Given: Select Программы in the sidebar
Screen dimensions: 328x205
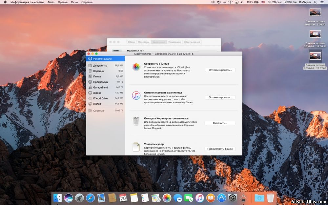Looking at the screenshot, I should 105,82.
